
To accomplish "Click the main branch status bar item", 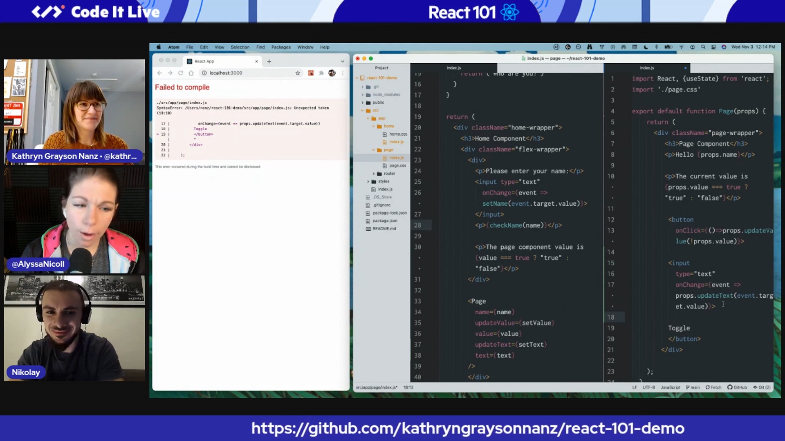I will tap(693, 388).
